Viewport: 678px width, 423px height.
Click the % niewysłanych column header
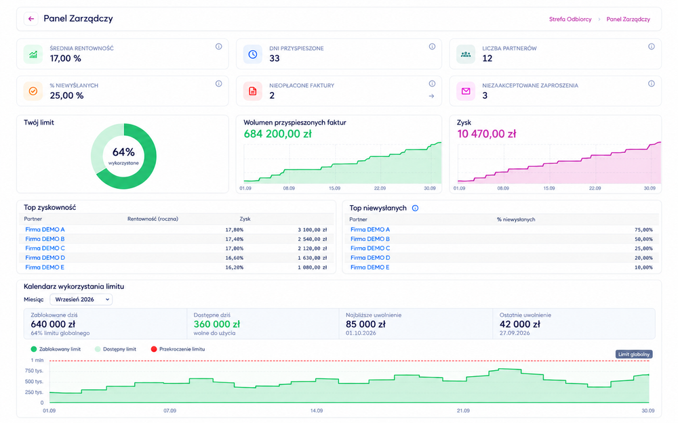(x=516, y=219)
